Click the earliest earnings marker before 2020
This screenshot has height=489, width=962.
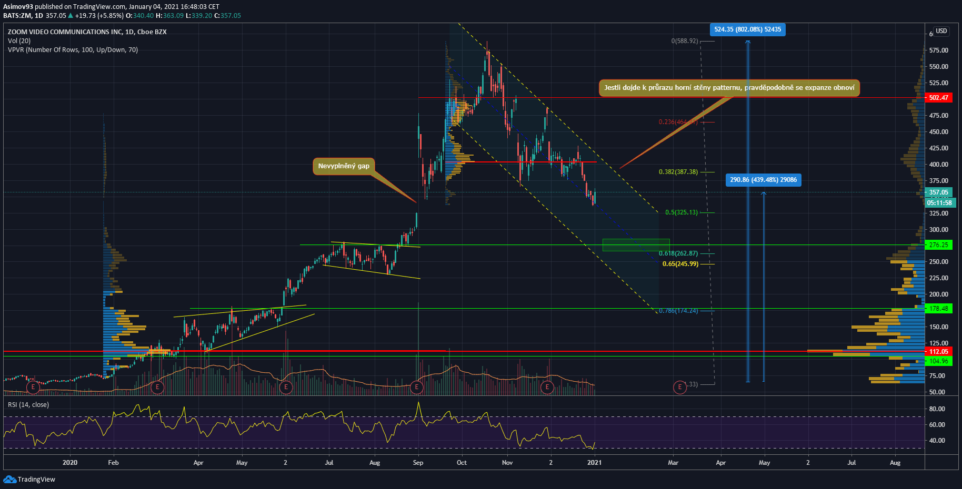click(33, 388)
